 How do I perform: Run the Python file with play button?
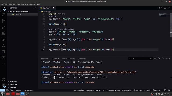click(x=159, y=8)
